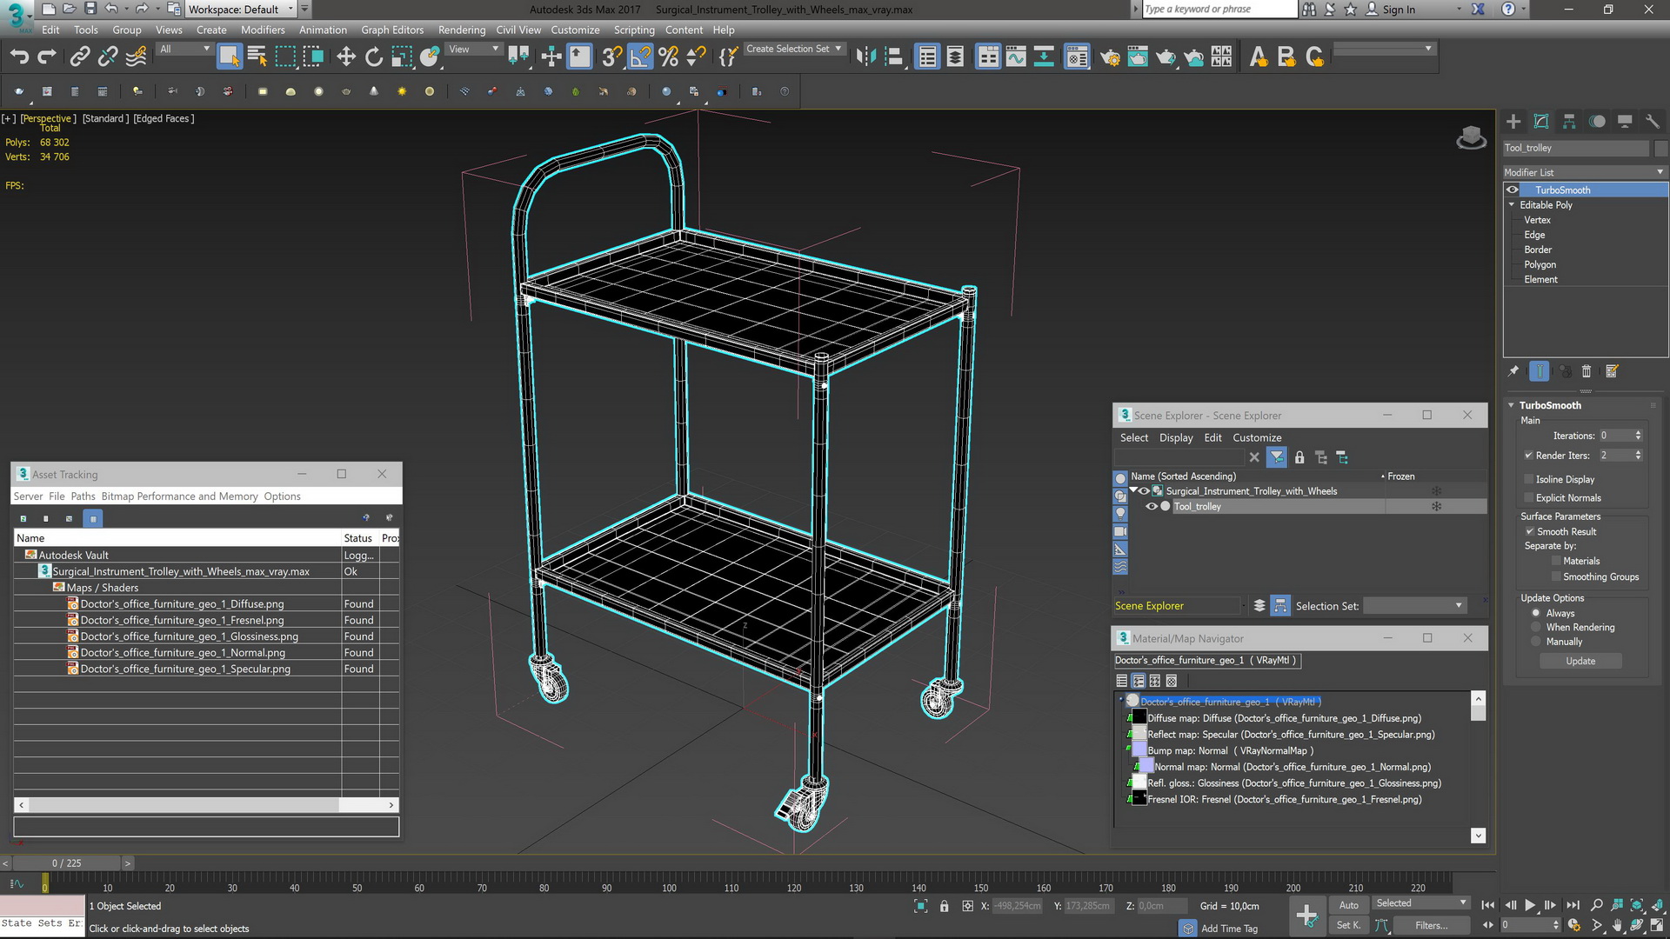Collapse the Editable Poly sub-object tree
This screenshot has height=939, width=1670.
(1512, 205)
